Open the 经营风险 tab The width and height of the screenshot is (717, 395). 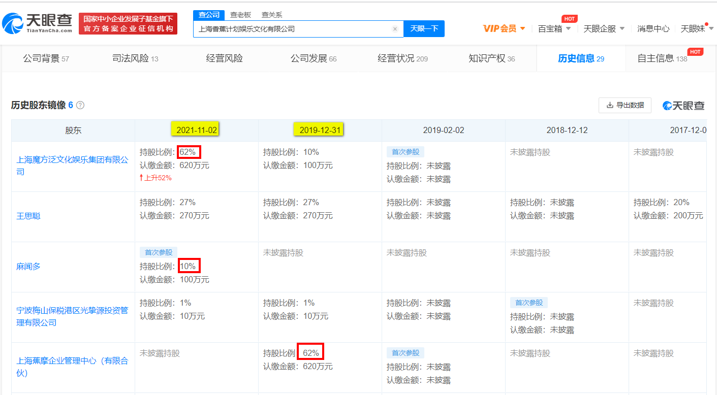tap(225, 58)
